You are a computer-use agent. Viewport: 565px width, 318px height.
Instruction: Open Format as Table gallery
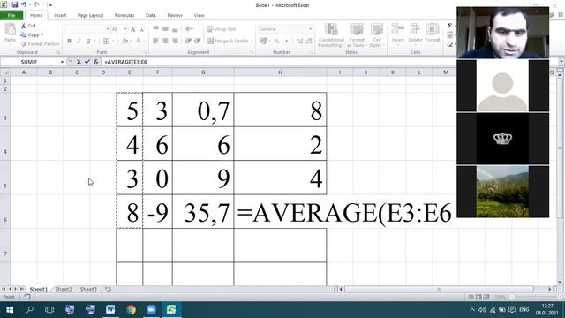pyautogui.click(x=357, y=35)
